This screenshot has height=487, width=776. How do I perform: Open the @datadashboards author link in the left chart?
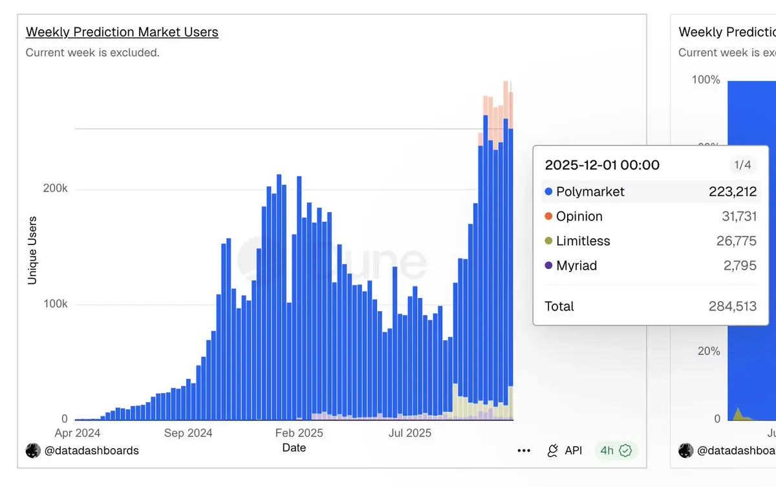(91, 450)
